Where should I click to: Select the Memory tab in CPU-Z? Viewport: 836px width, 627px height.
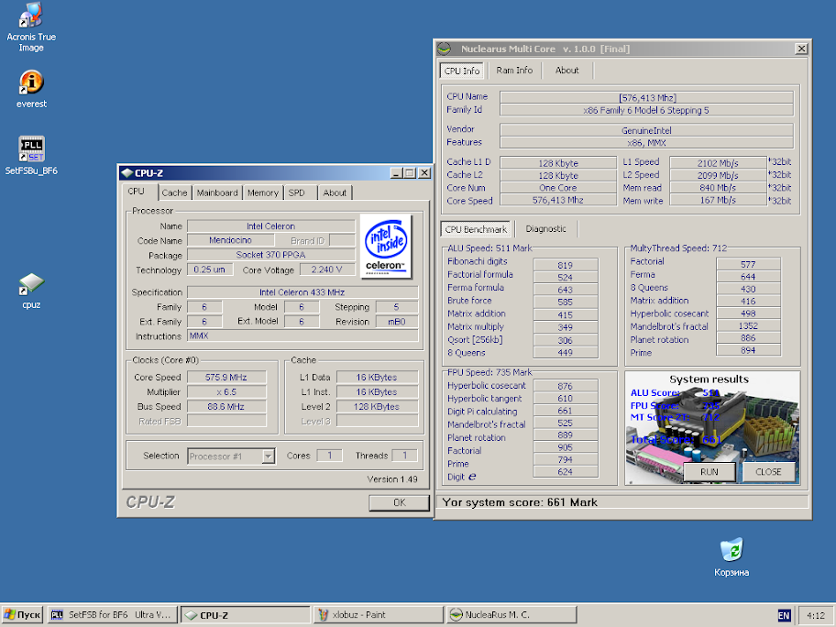(x=262, y=192)
